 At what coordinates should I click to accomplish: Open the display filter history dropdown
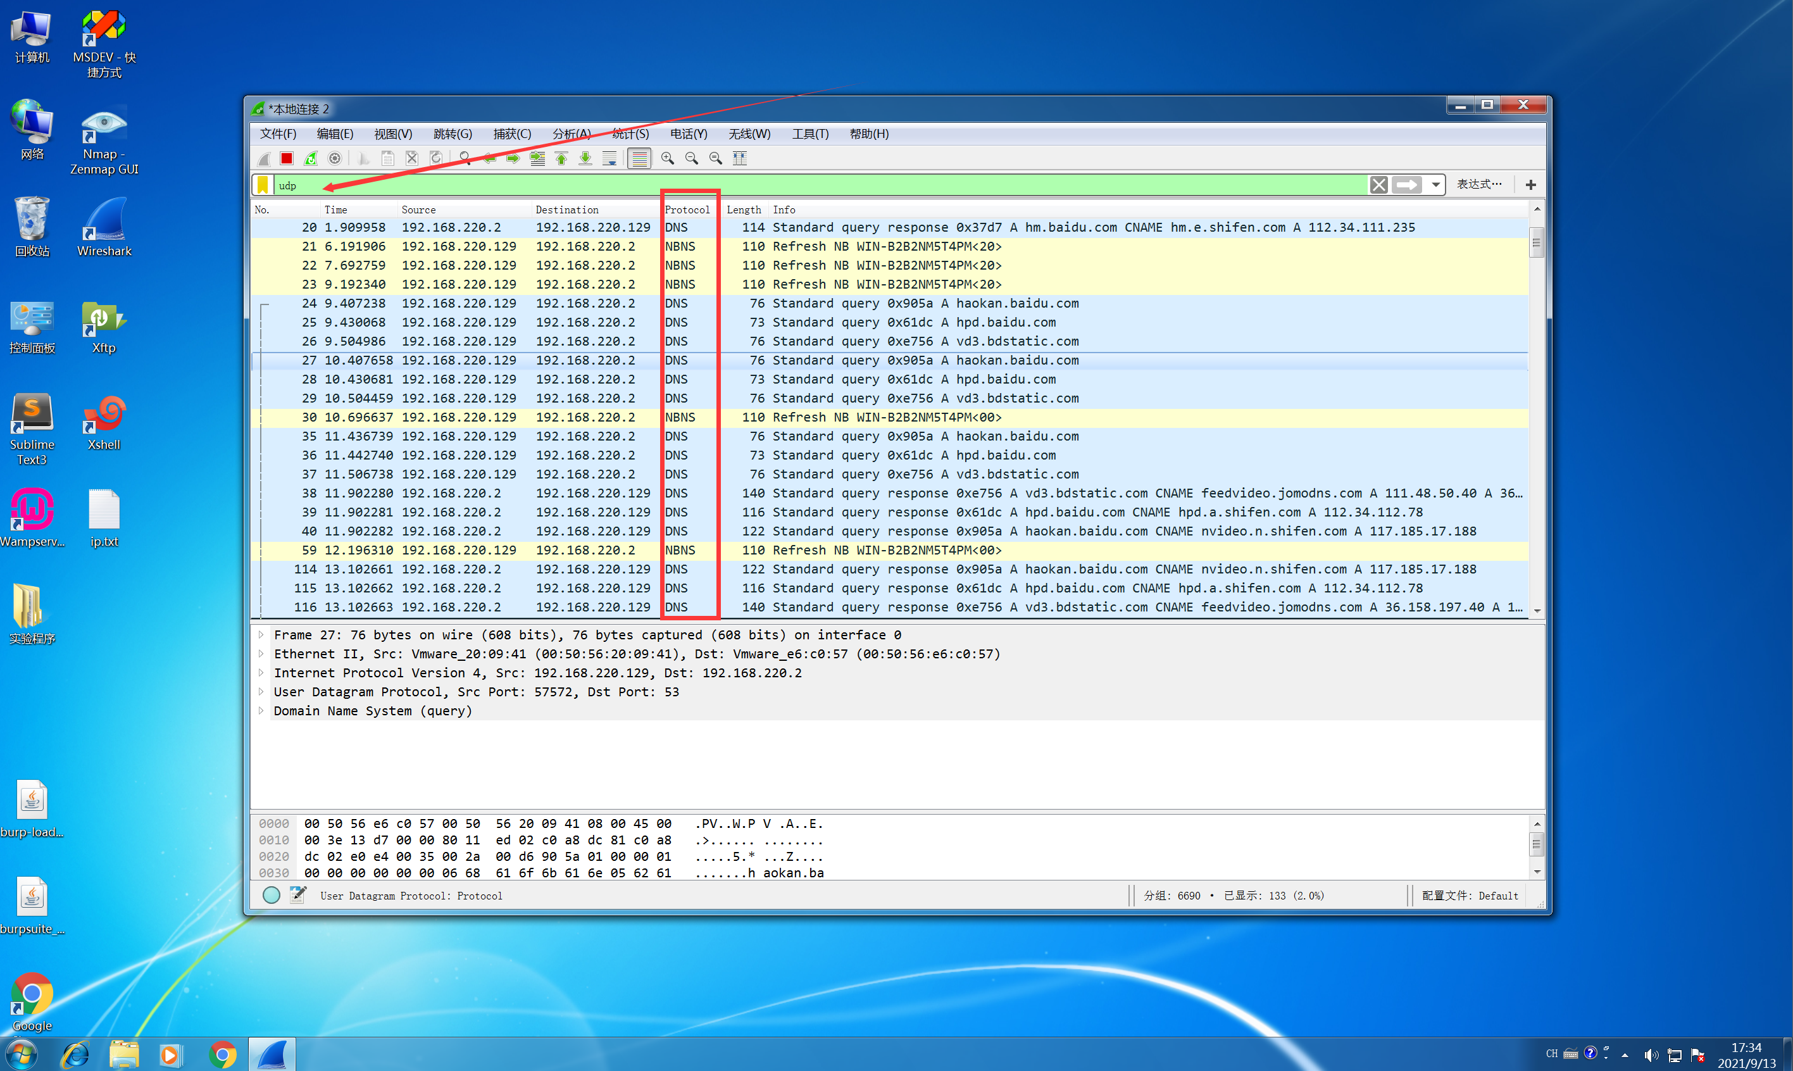coord(1436,185)
